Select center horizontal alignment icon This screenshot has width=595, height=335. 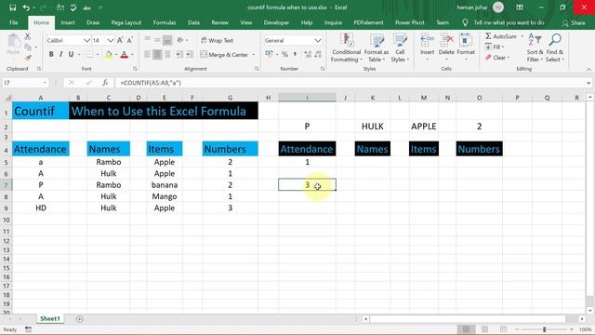click(x=157, y=55)
